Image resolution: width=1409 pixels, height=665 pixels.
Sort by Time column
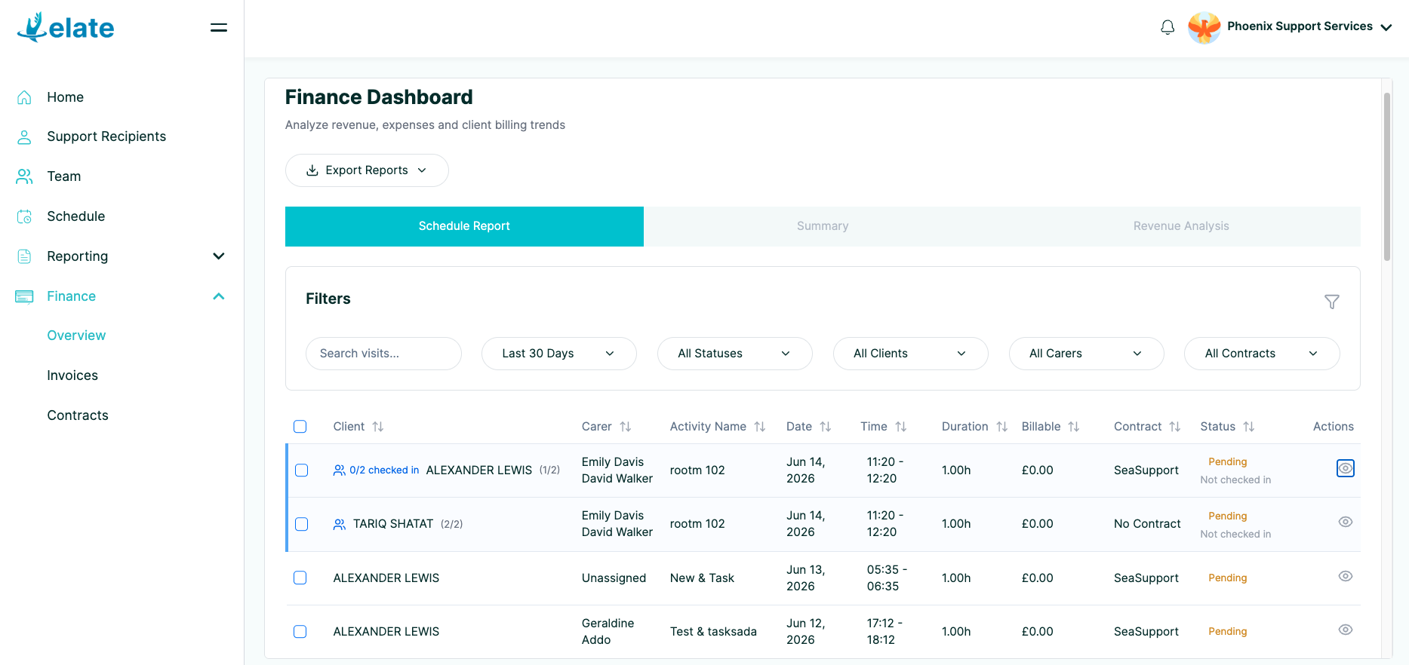(901, 427)
